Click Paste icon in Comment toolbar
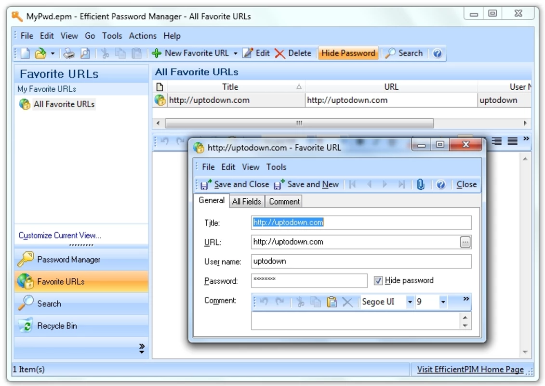This screenshot has width=545, height=386. [332, 302]
